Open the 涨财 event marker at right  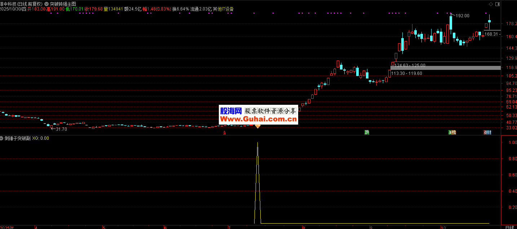pos(487,132)
